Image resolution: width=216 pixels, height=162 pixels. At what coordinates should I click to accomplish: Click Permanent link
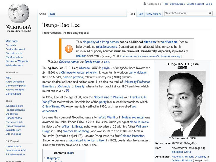coord(14,122)
